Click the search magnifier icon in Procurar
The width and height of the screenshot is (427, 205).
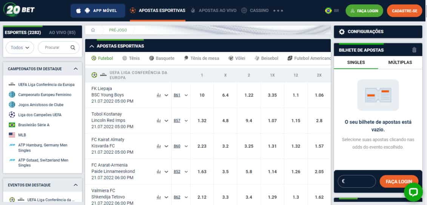[73, 47]
